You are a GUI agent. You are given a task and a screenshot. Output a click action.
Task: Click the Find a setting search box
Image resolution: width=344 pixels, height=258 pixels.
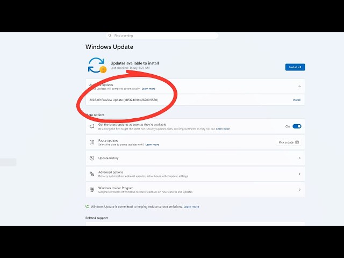(162, 35)
